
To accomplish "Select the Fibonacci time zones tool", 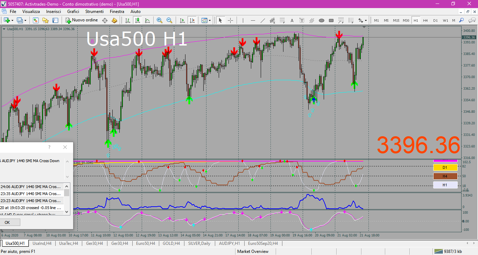I will [351, 20].
